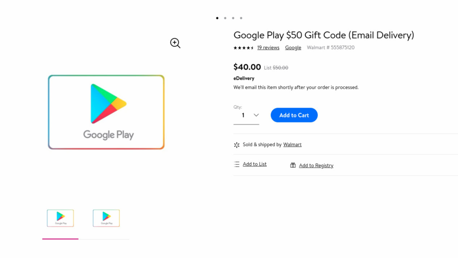Image resolution: width=458 pixels, height=258 pixels.
Task: Select the first image carousel dot
Action: 217,18
